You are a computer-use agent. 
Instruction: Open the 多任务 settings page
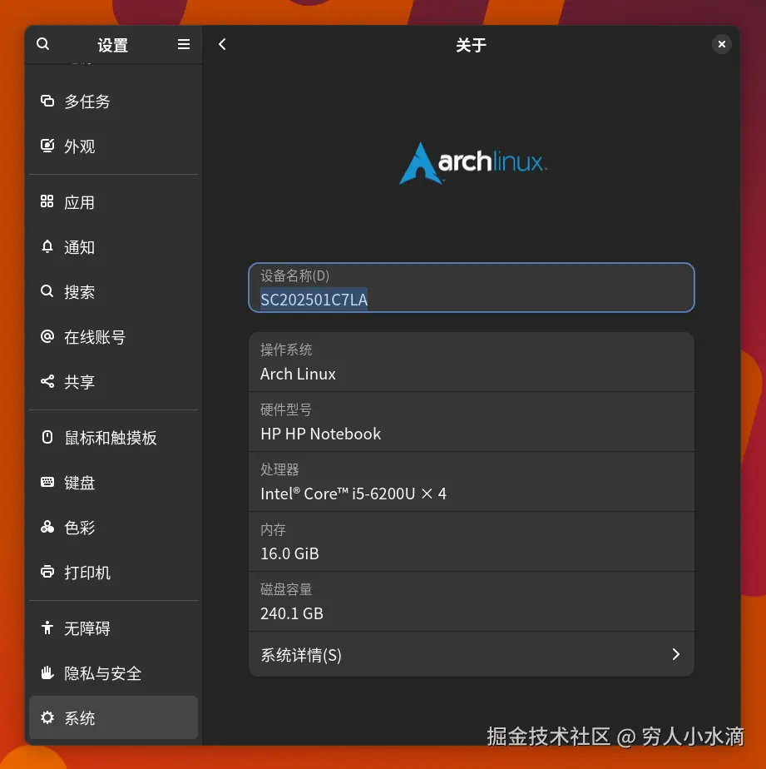point(114,102)
